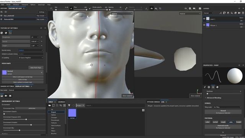Switch to the History tab

[3, 8]
